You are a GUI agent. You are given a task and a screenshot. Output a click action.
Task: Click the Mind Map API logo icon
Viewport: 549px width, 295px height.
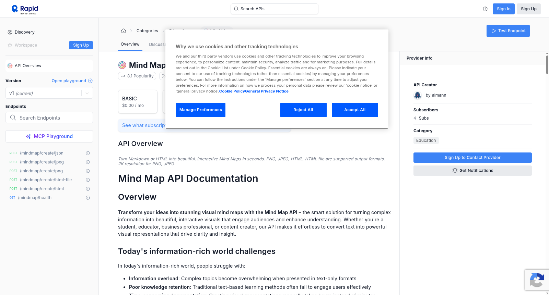(x=122, y=65)
